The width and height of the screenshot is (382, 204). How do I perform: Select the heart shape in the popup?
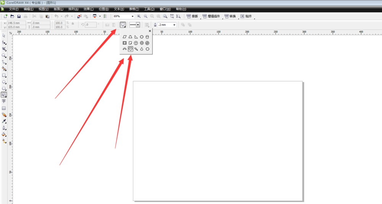(x=130, y=49)
